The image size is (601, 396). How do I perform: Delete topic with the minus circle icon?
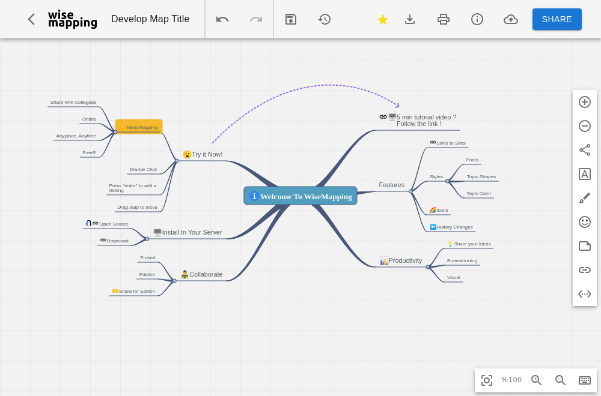585,126
